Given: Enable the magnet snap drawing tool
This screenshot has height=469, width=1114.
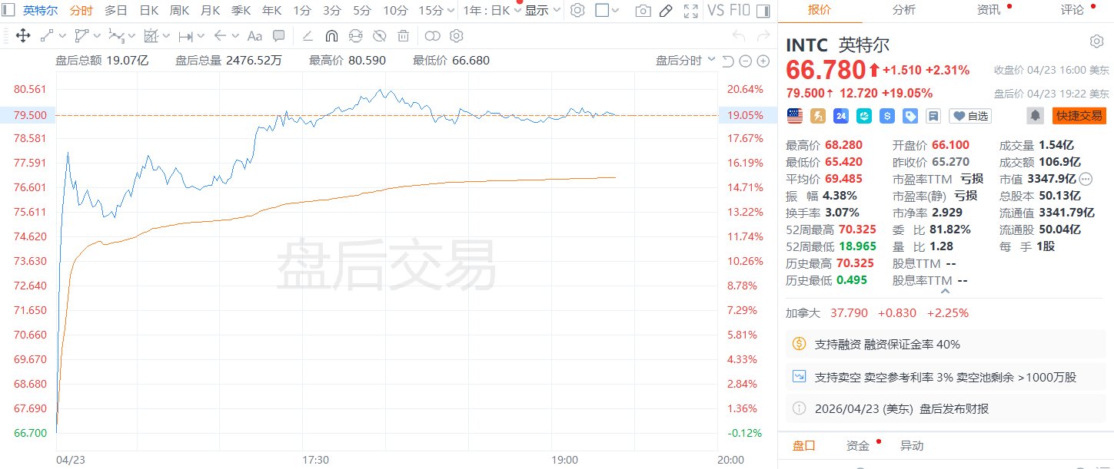Looking at the screenshot, I should pos(330,35).
